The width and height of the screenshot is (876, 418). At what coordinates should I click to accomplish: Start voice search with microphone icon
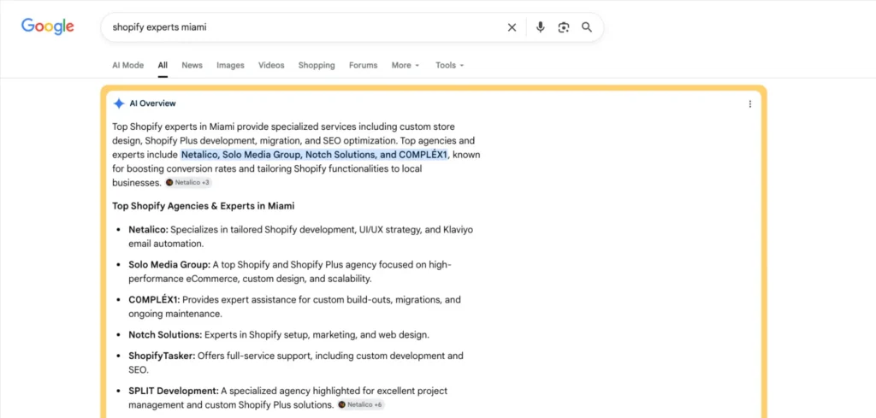[x=541, y=27]
